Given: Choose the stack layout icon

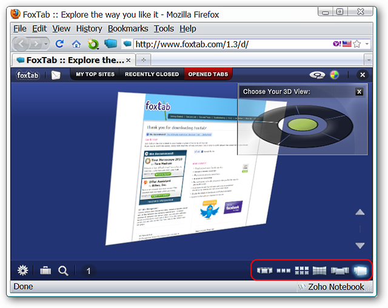Looking at the screenshot, I should [360, 270].
